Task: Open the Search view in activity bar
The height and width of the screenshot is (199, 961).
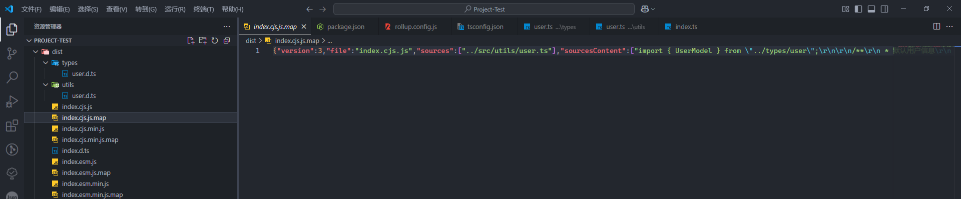Action: 12,77
